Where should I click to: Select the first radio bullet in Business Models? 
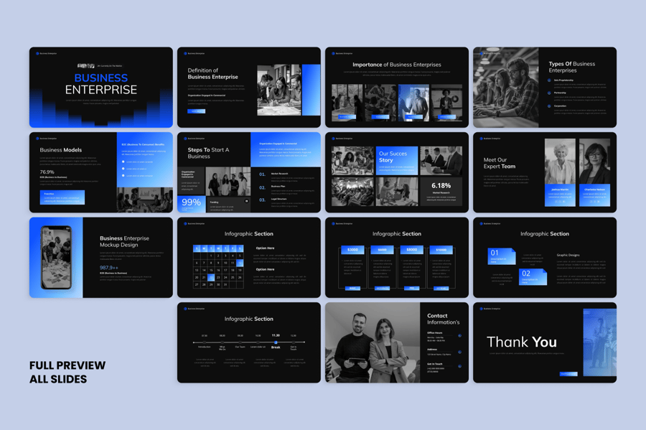tap(123, 162)
